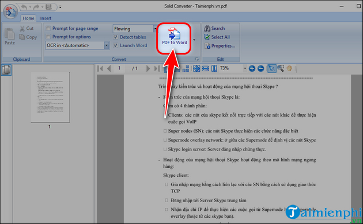Click the 'Super nodes (SN)' line in document
This screenshot has height=224, width=363.
[233, 131]
